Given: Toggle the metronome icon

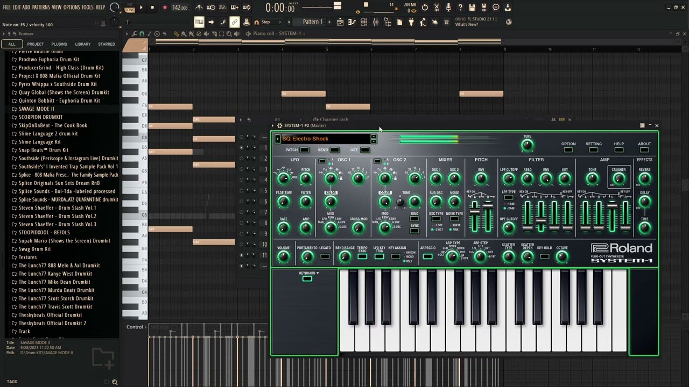Looking at the screenshot, I should pos(199,8).
